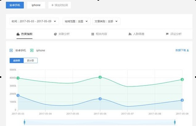Select the 安卓手机 keyword button
Image resolution: width=196 pixels, height=126 pixels.
click(15, 5)
